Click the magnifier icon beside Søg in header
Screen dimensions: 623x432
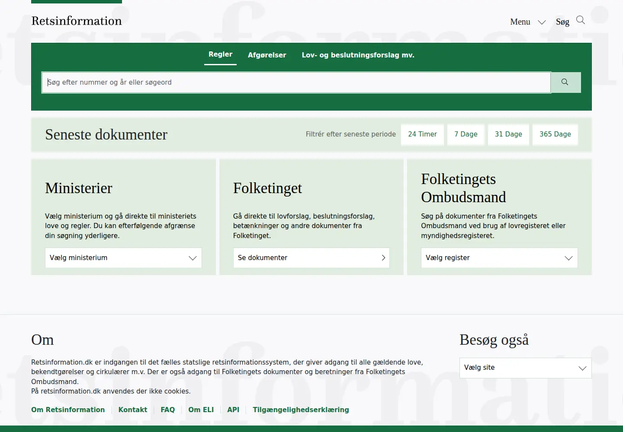(x=581, y=20)
